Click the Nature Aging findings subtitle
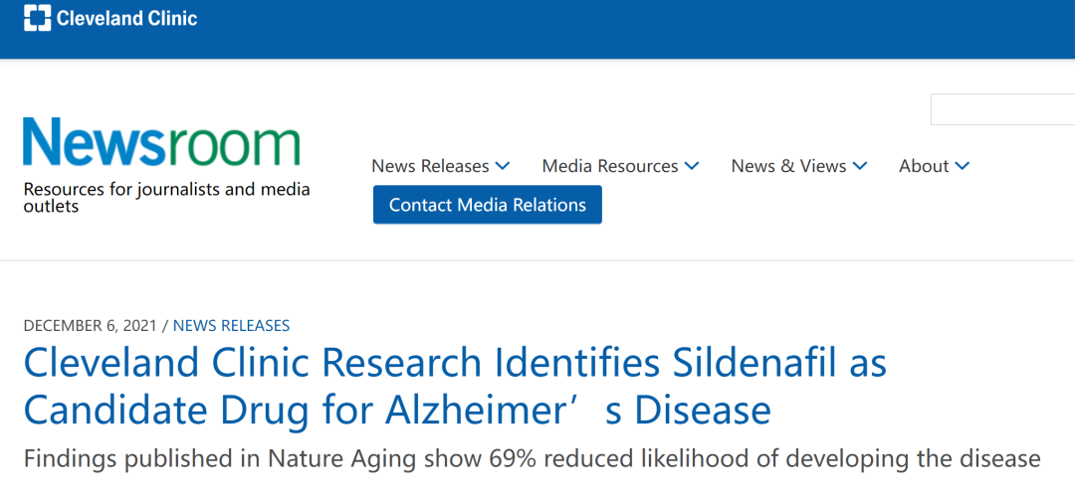 coord(532,458)
